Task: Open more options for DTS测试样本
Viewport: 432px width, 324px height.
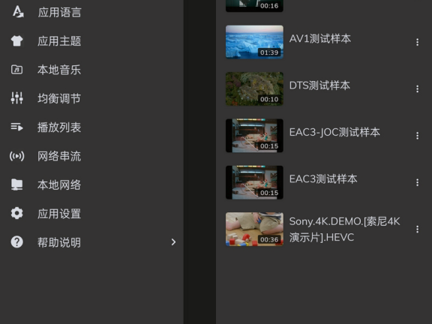Action: pyautogui.click(x=418, y=88)
